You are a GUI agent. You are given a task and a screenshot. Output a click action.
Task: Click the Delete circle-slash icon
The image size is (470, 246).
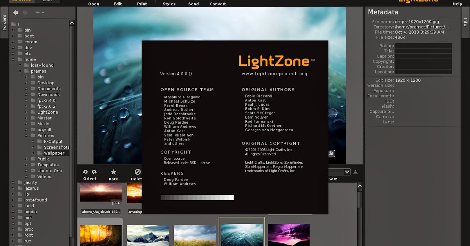pos(137,172)
